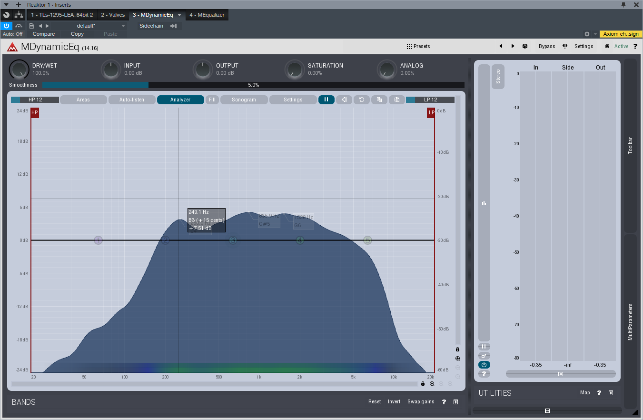The image size is (643, 420).
Task: Click Reset in the BANDS section
Action: point(375,402)
